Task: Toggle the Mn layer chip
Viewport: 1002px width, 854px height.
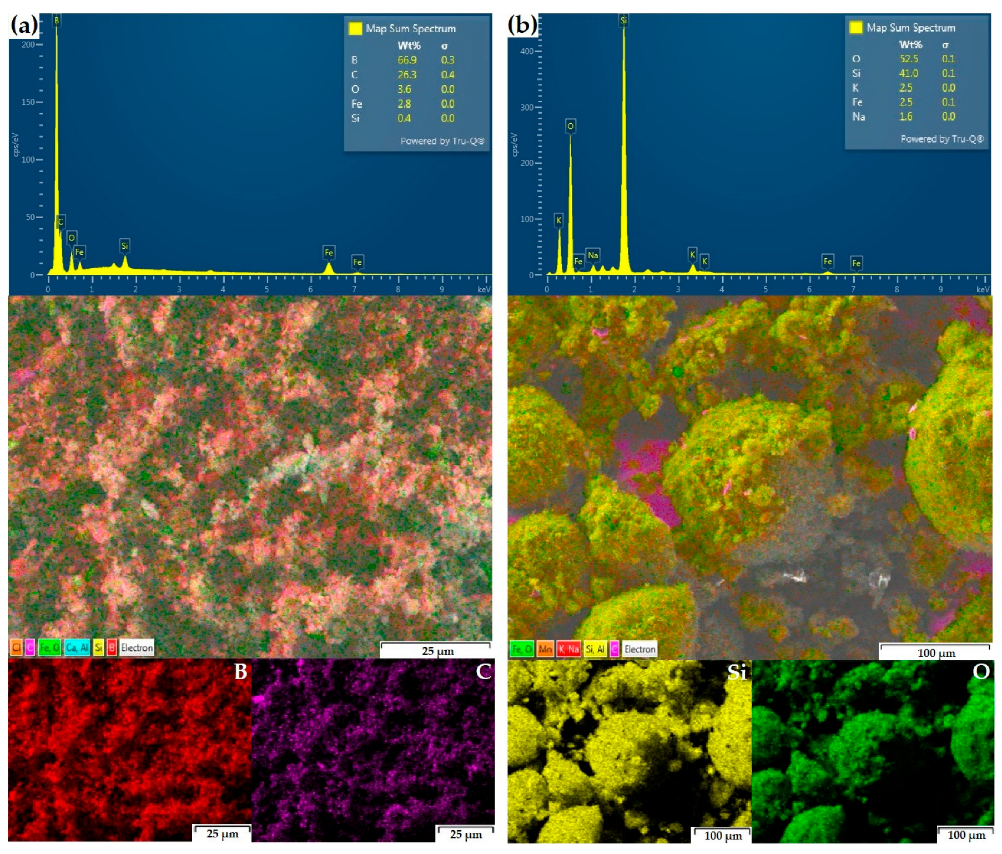Action: coord(545,649)
